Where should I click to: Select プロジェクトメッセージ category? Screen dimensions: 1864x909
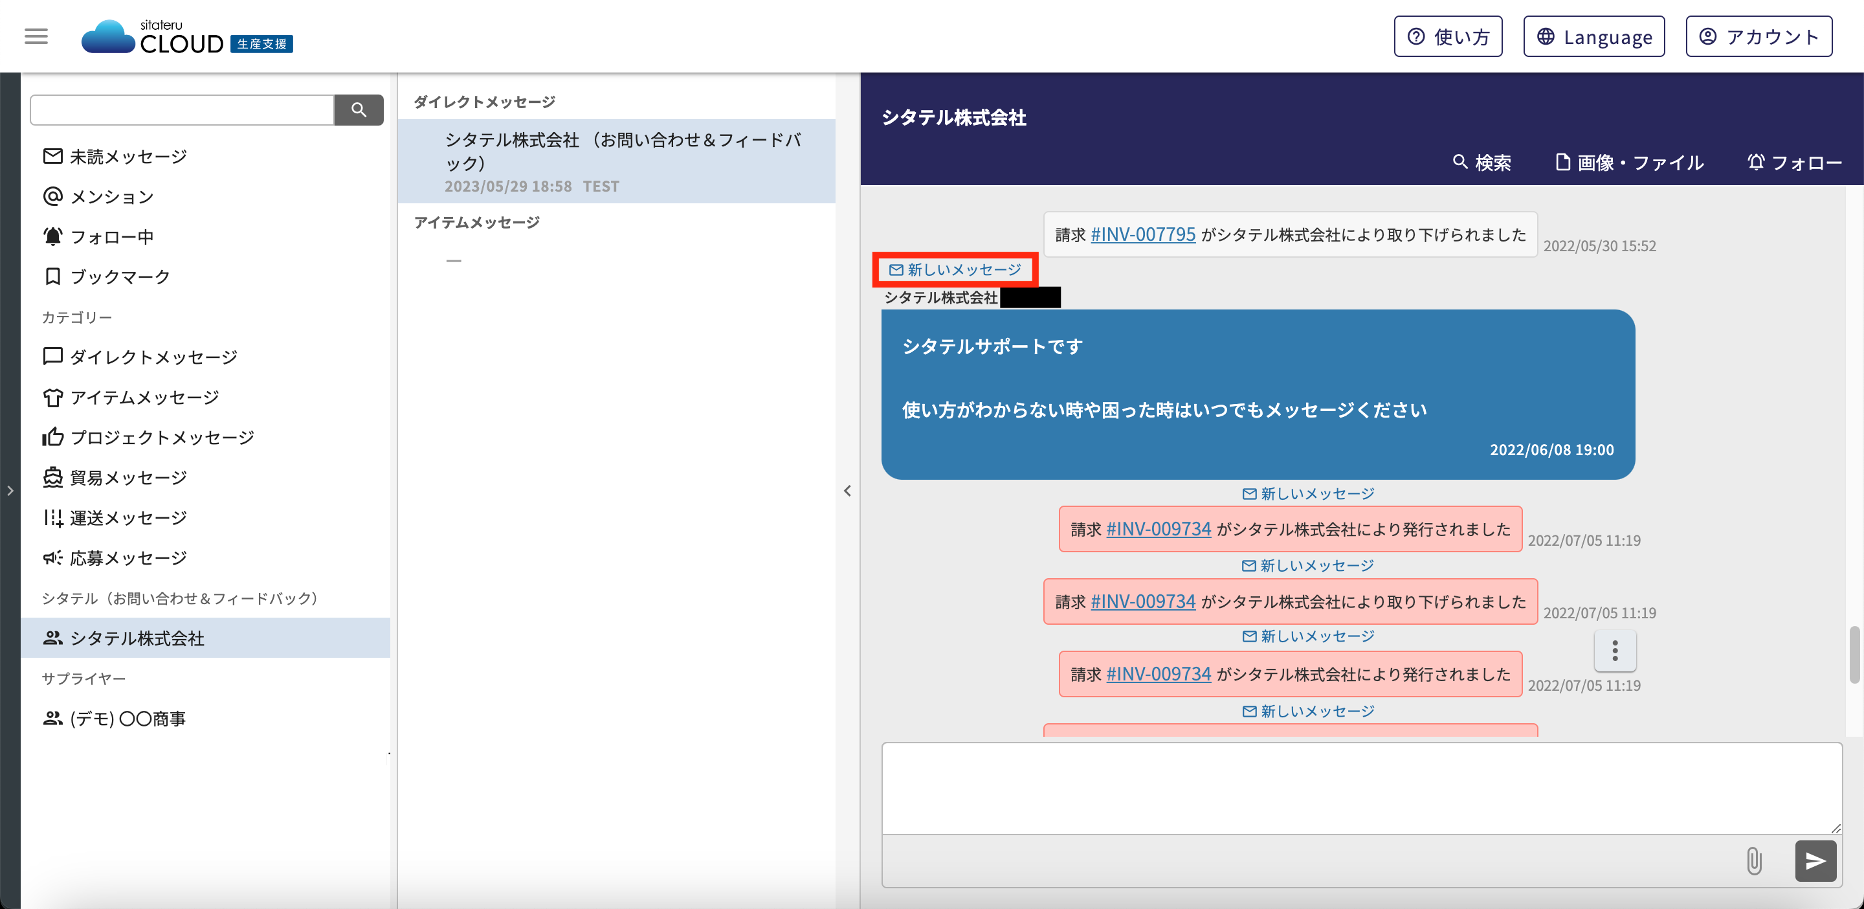coord(206,437)
